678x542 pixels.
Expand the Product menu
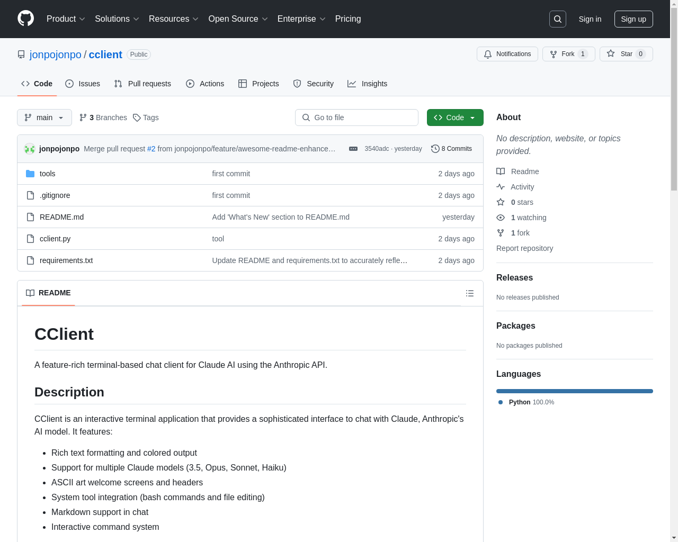(66, 19)
